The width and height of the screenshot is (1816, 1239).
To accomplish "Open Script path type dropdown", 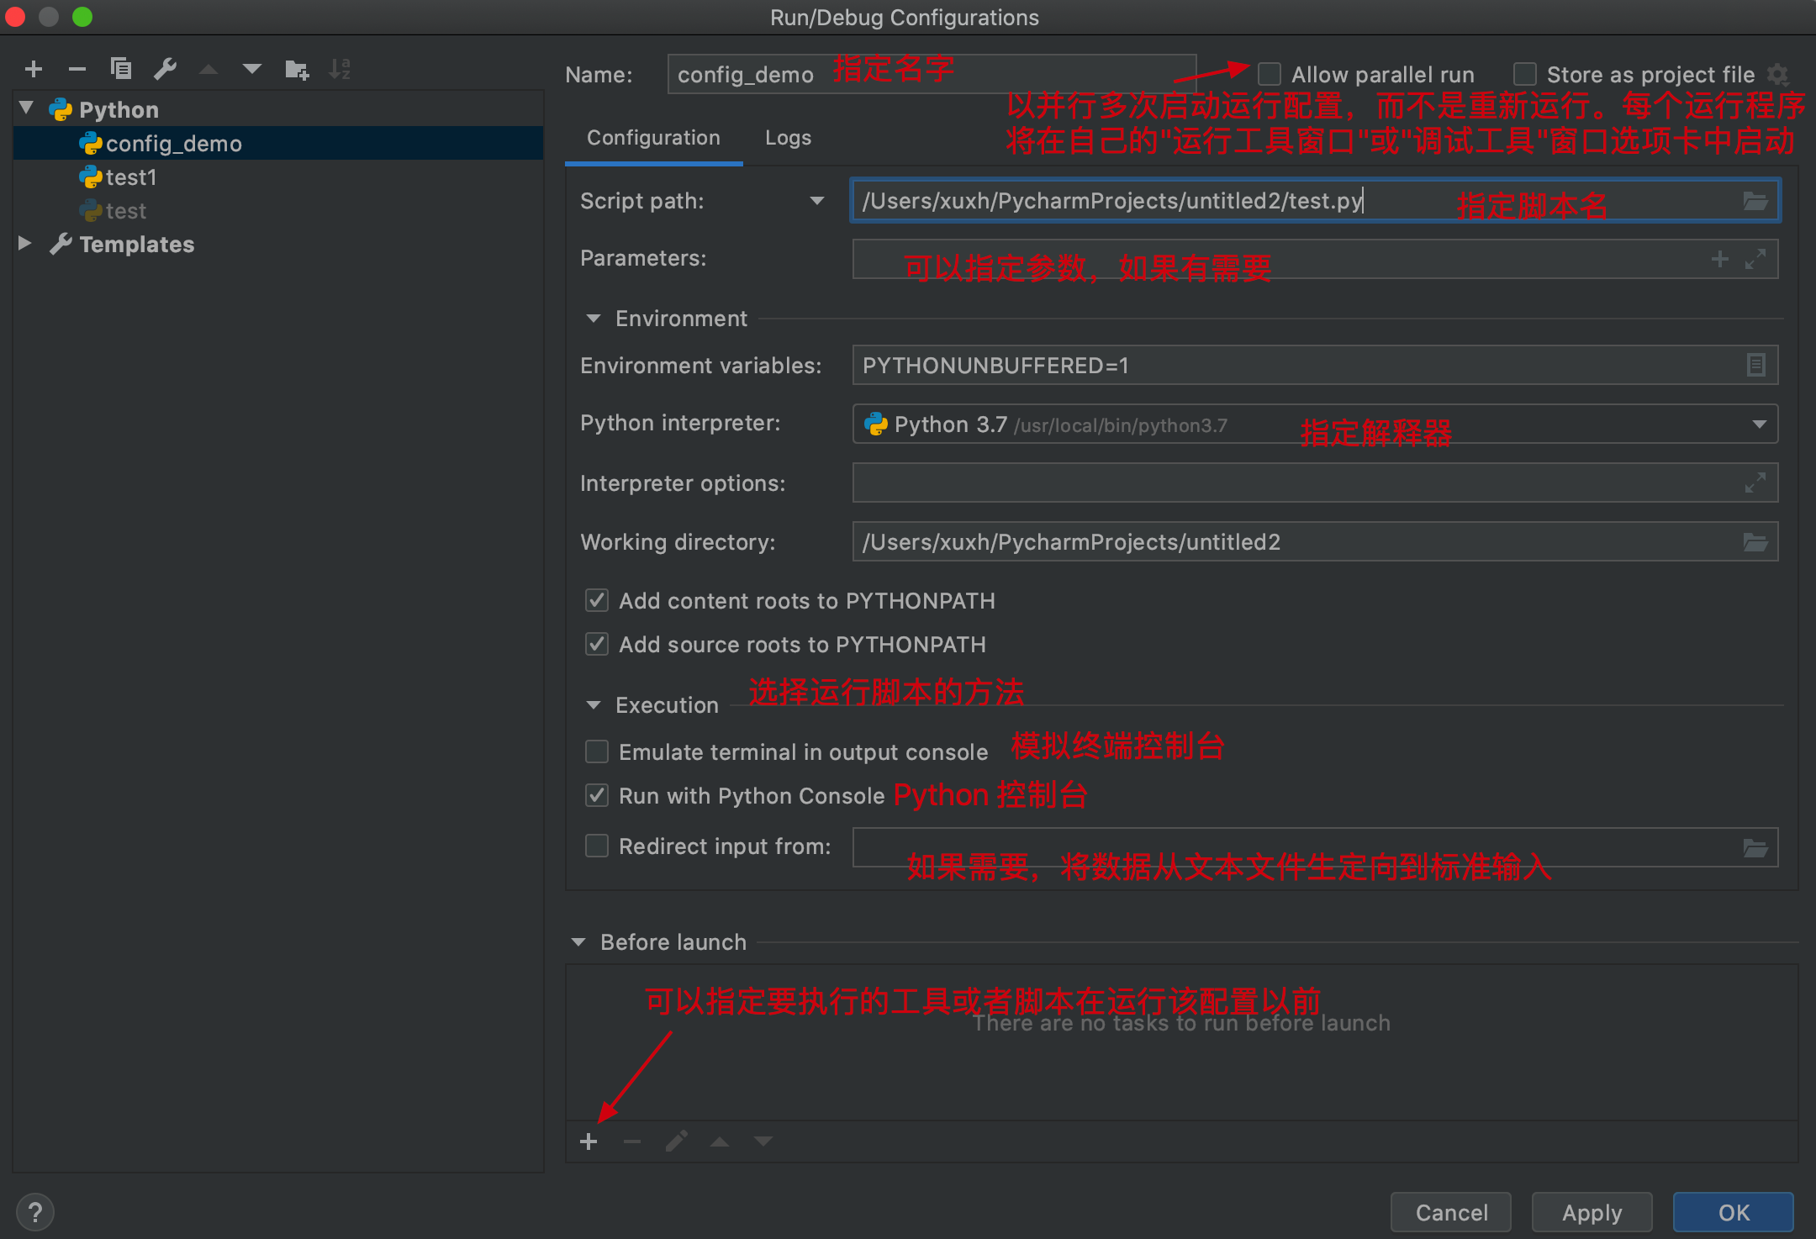I will [816, 201].
